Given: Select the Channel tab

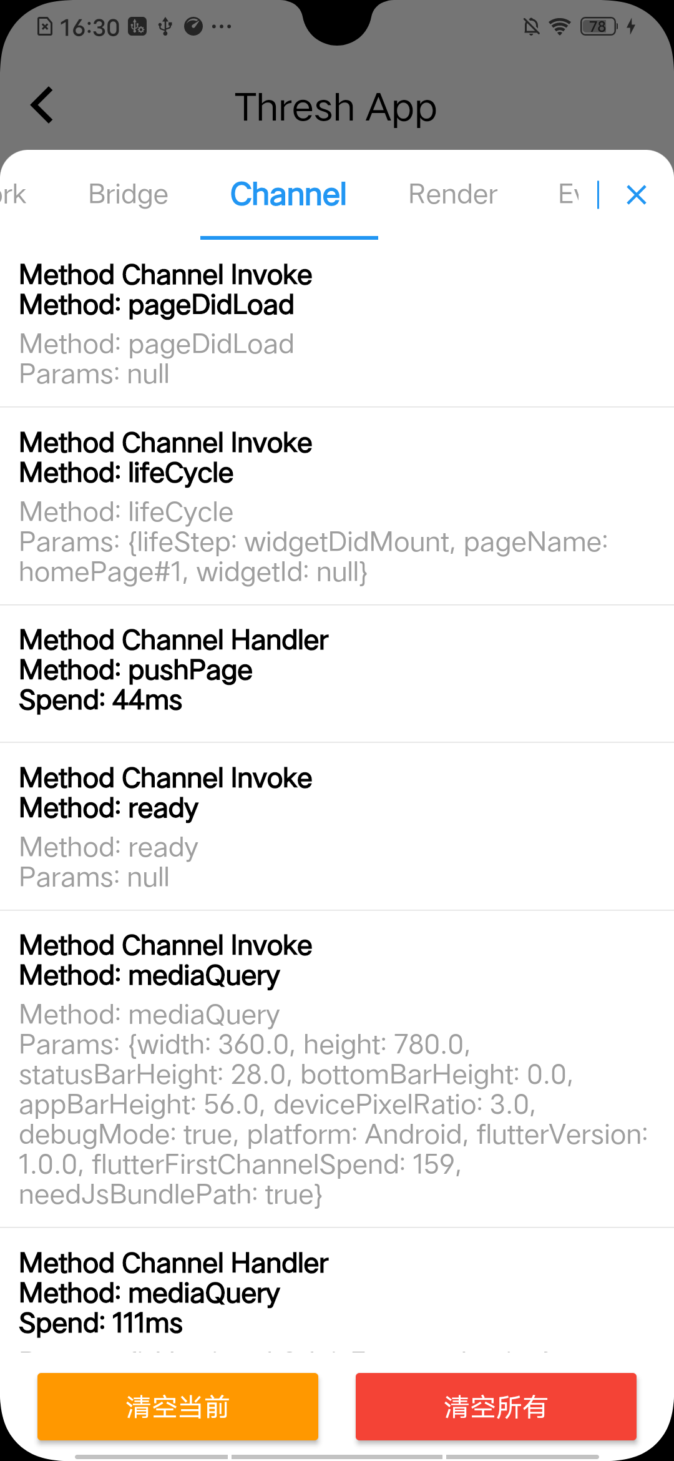Looking at the screenshot, I should tap(288, 194).
